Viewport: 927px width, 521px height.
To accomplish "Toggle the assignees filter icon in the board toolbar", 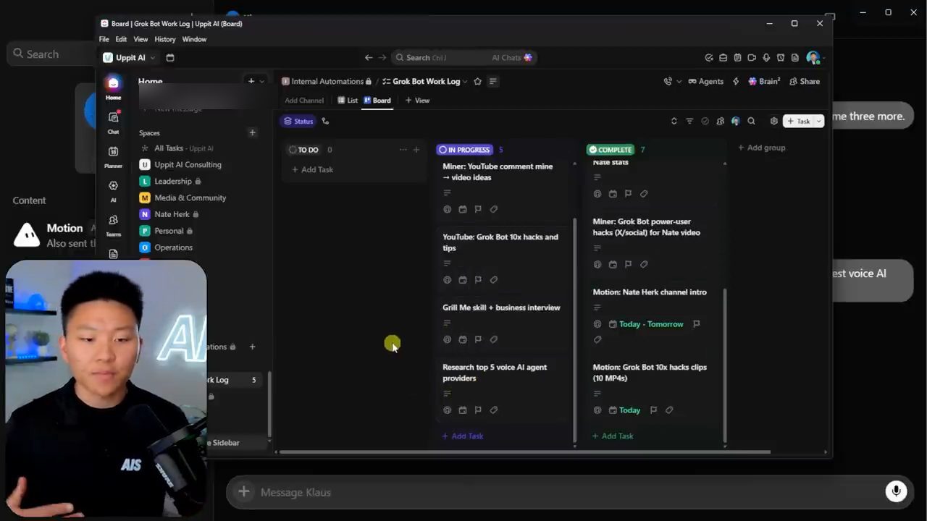I will (x=720, y=122).
